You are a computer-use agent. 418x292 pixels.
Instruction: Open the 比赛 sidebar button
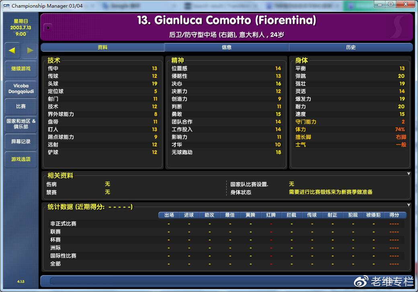pos(21,106)
